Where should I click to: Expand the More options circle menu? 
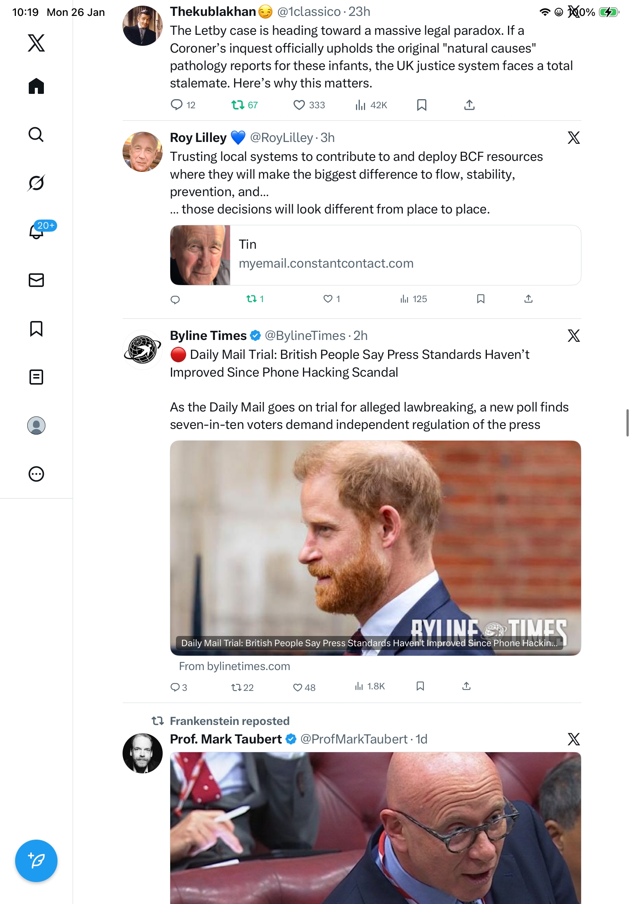pyautogui.click(x=36, y=474)
